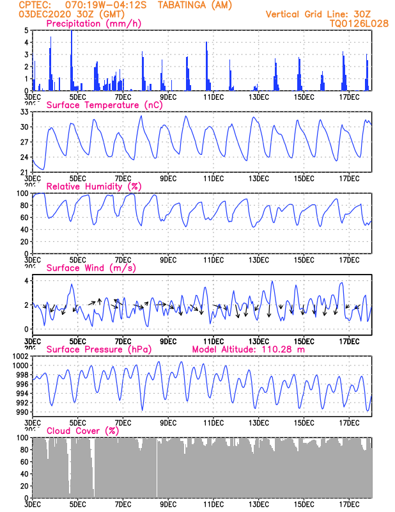Click 3DEC label under Surface Wind chart
This screenshot has height=512, width=395.
(33, 342)
